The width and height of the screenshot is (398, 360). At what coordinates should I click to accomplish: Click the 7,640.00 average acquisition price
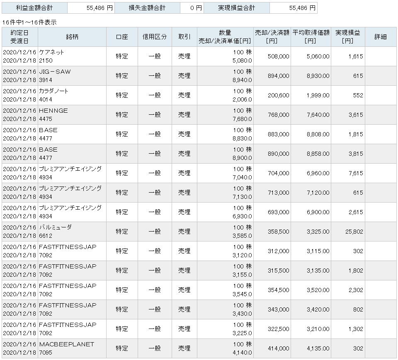coord(318,115)
